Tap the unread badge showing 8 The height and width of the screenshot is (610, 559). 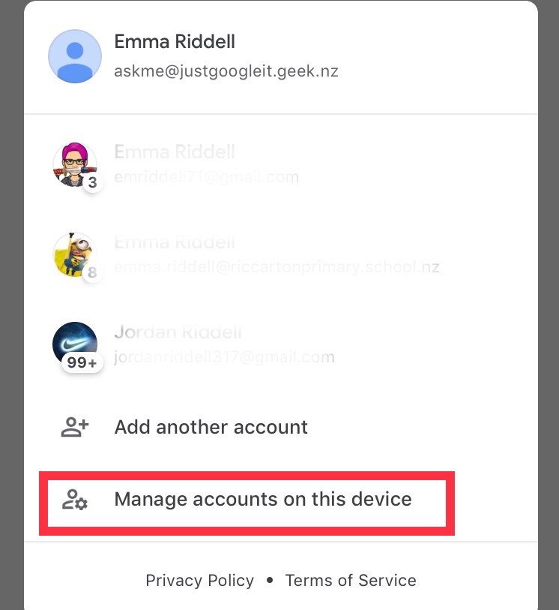(x=92, y=272)
